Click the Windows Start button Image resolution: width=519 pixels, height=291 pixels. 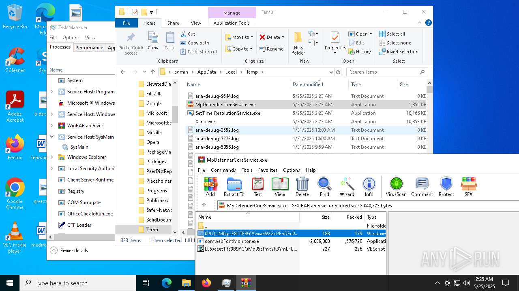pos(10,283)
